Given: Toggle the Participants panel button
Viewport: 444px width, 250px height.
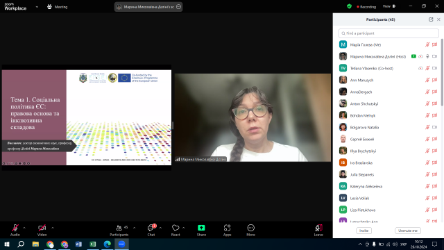Looking at the screenshot, I should pyautogui.click(x=119, y=230).
